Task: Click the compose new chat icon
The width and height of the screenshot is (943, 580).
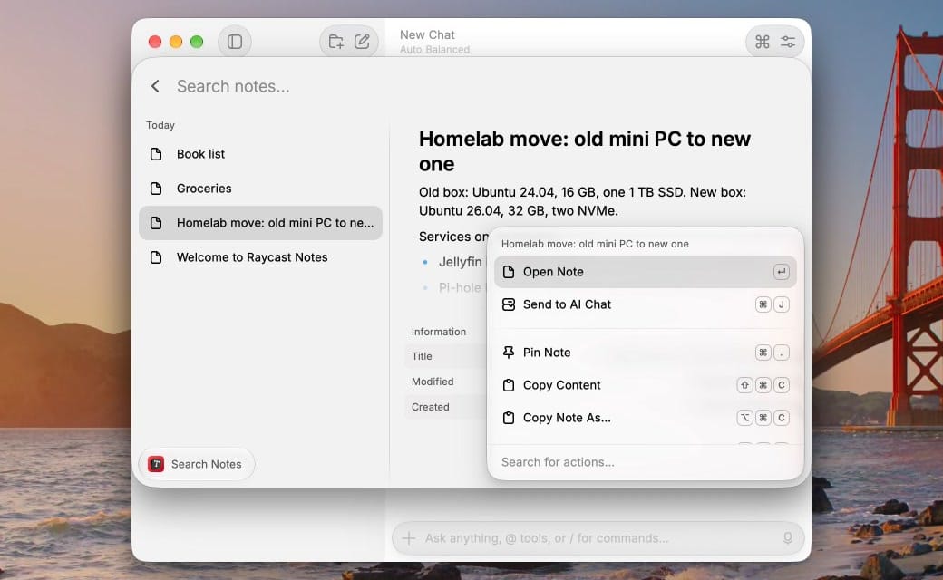Action: [362, 42]
